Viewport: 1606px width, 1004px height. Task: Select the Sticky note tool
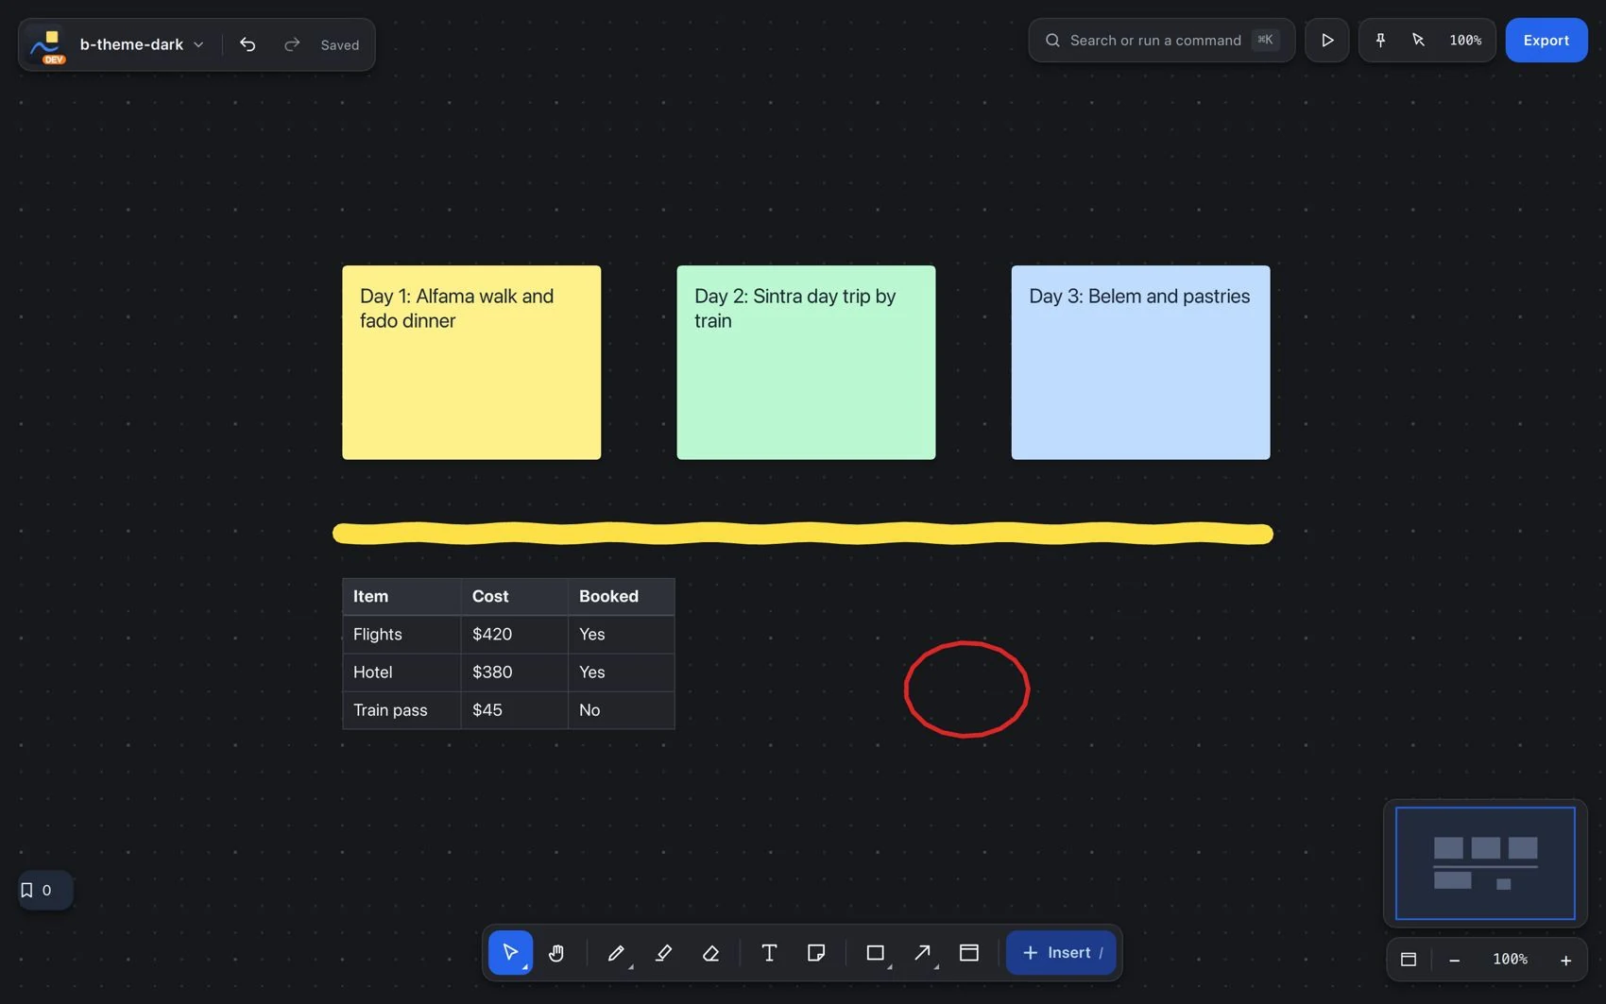(x=816, y=953)
